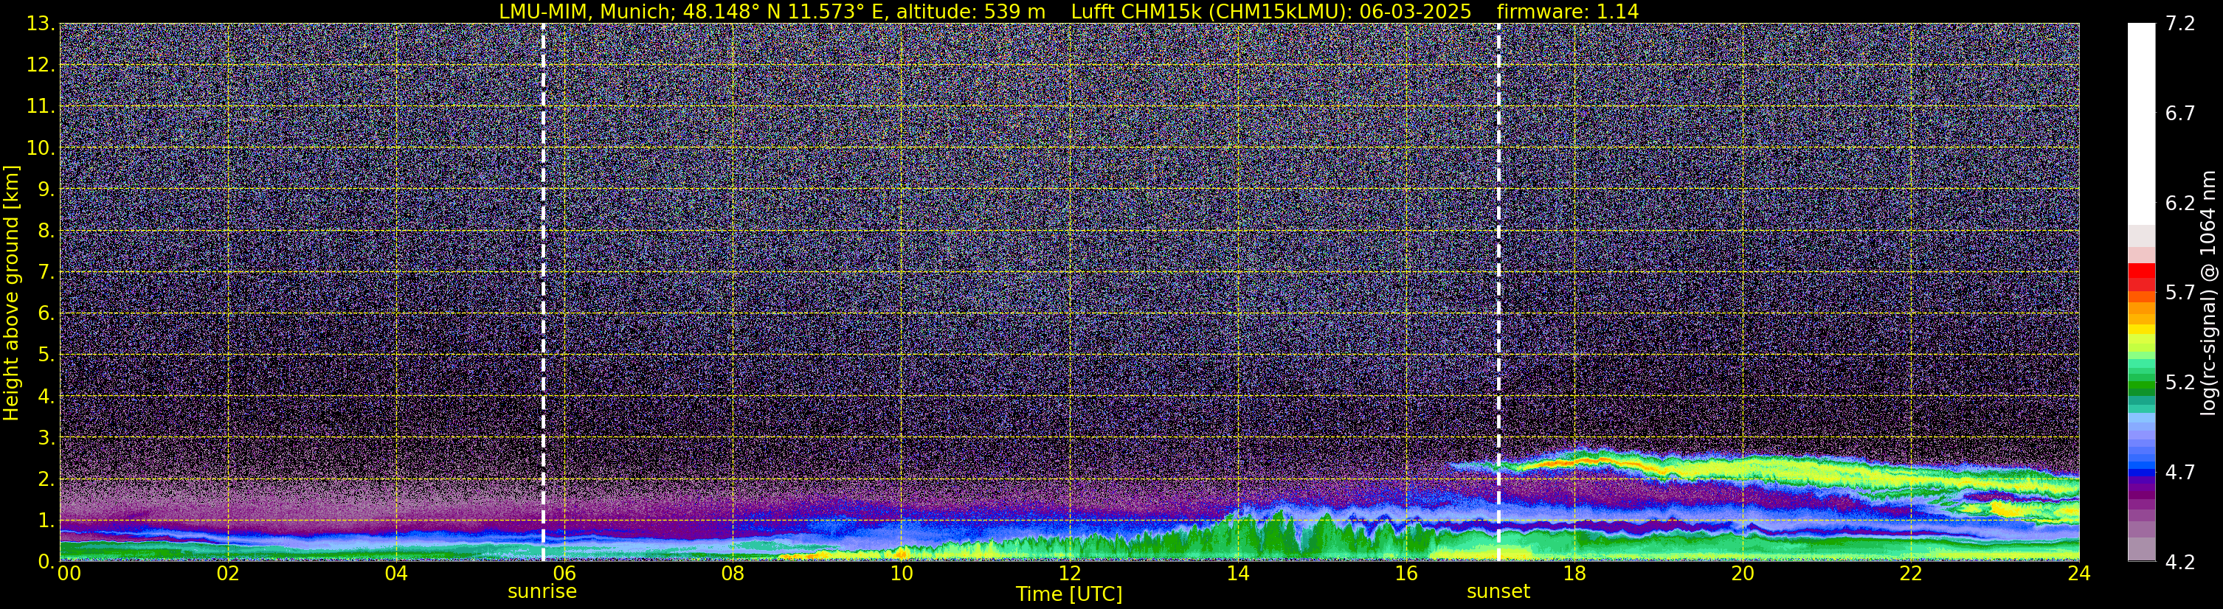This screenshot has width=2223, height=609.
Task: Click the white dashed sunset marker line
Action: [1498, 291]
